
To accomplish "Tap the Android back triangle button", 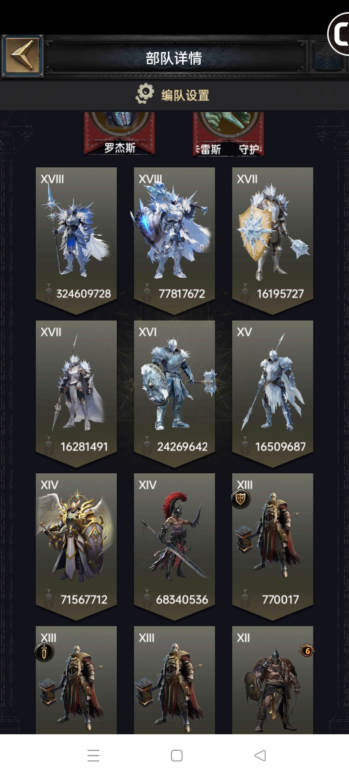I will (260, 755).
